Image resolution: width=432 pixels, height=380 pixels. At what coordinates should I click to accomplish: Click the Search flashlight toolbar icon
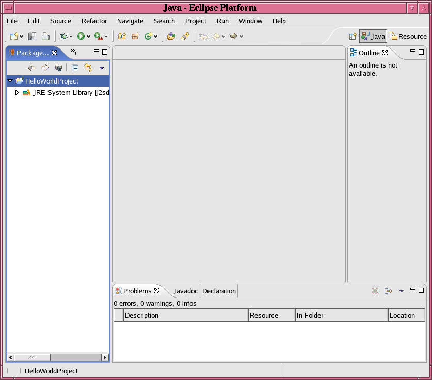click(x=185, y=36)
